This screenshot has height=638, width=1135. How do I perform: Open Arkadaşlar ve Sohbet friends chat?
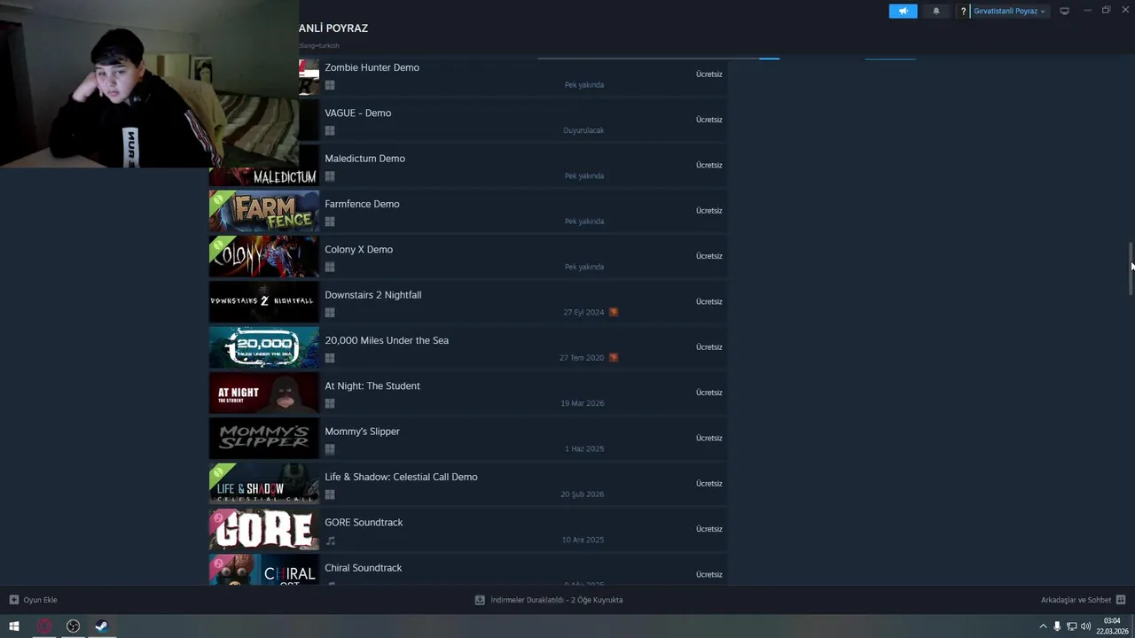coord(1083,600)
